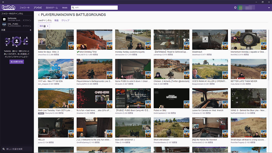Image resolution: width=272 pixels, height=153 pixels.
Task: Click the 新しい友達を検索 friend search field
Action: coord(17,149)
